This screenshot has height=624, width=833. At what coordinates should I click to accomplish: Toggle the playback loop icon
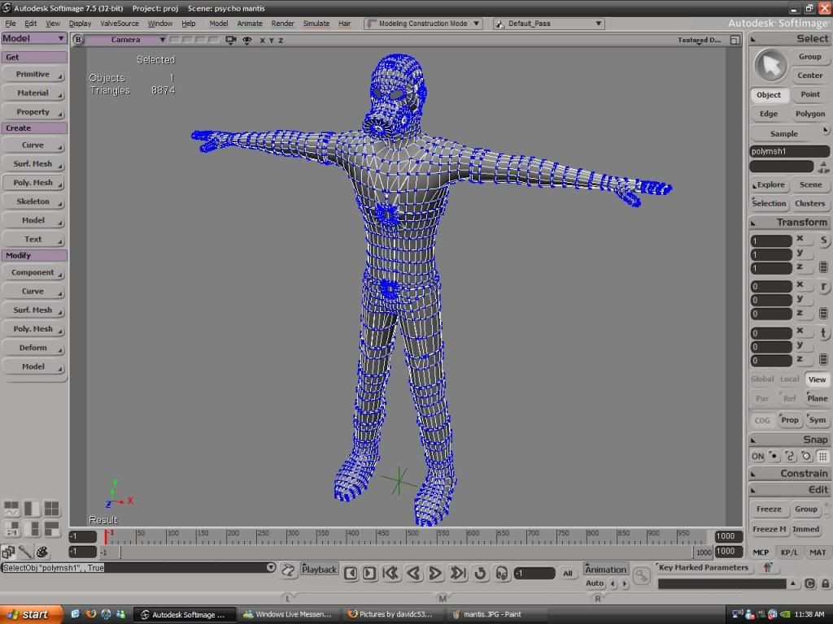click(479, 574)
